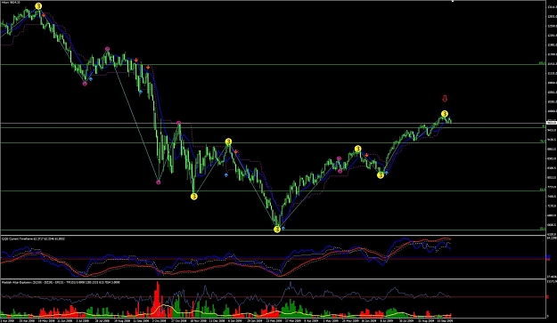The image size is (557, 323).
Task: Select the yellow 3 marker at the latest rightmost high
Action: (445, 114)
